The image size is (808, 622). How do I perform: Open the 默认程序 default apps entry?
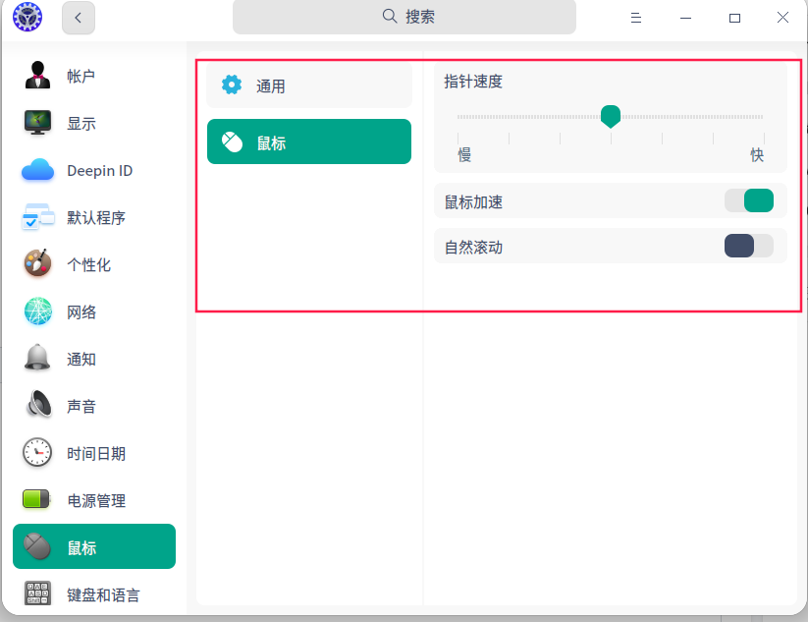pyautogui.click(x=94, y=217)
